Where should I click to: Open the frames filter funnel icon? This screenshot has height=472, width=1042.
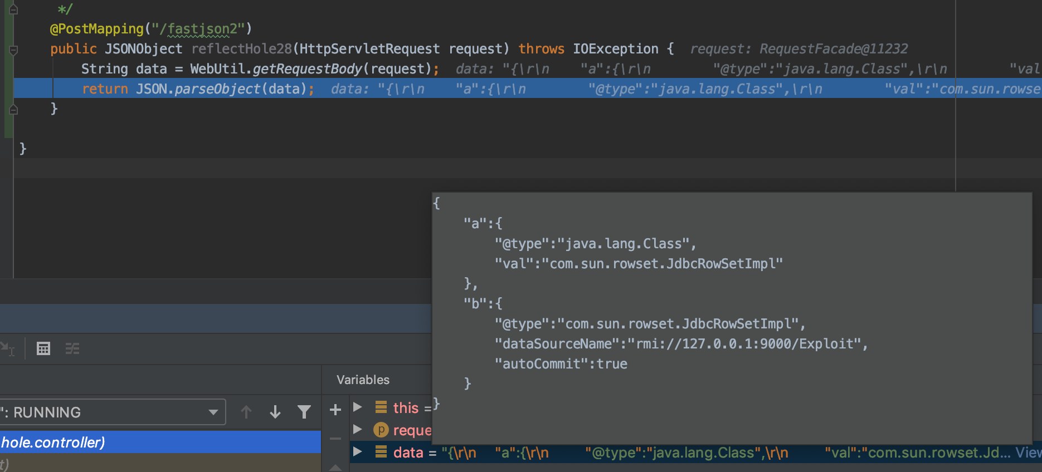[304, 412]
